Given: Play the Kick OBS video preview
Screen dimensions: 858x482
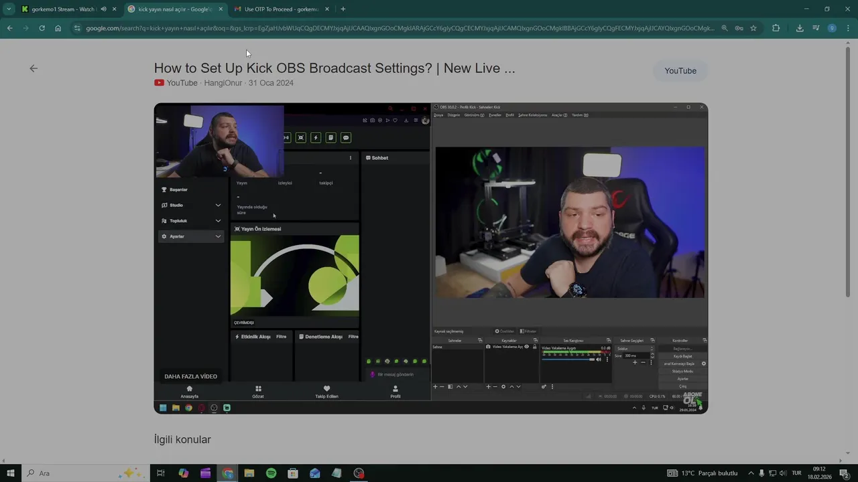Looking at the screenshot, I should tap(431, 258).
